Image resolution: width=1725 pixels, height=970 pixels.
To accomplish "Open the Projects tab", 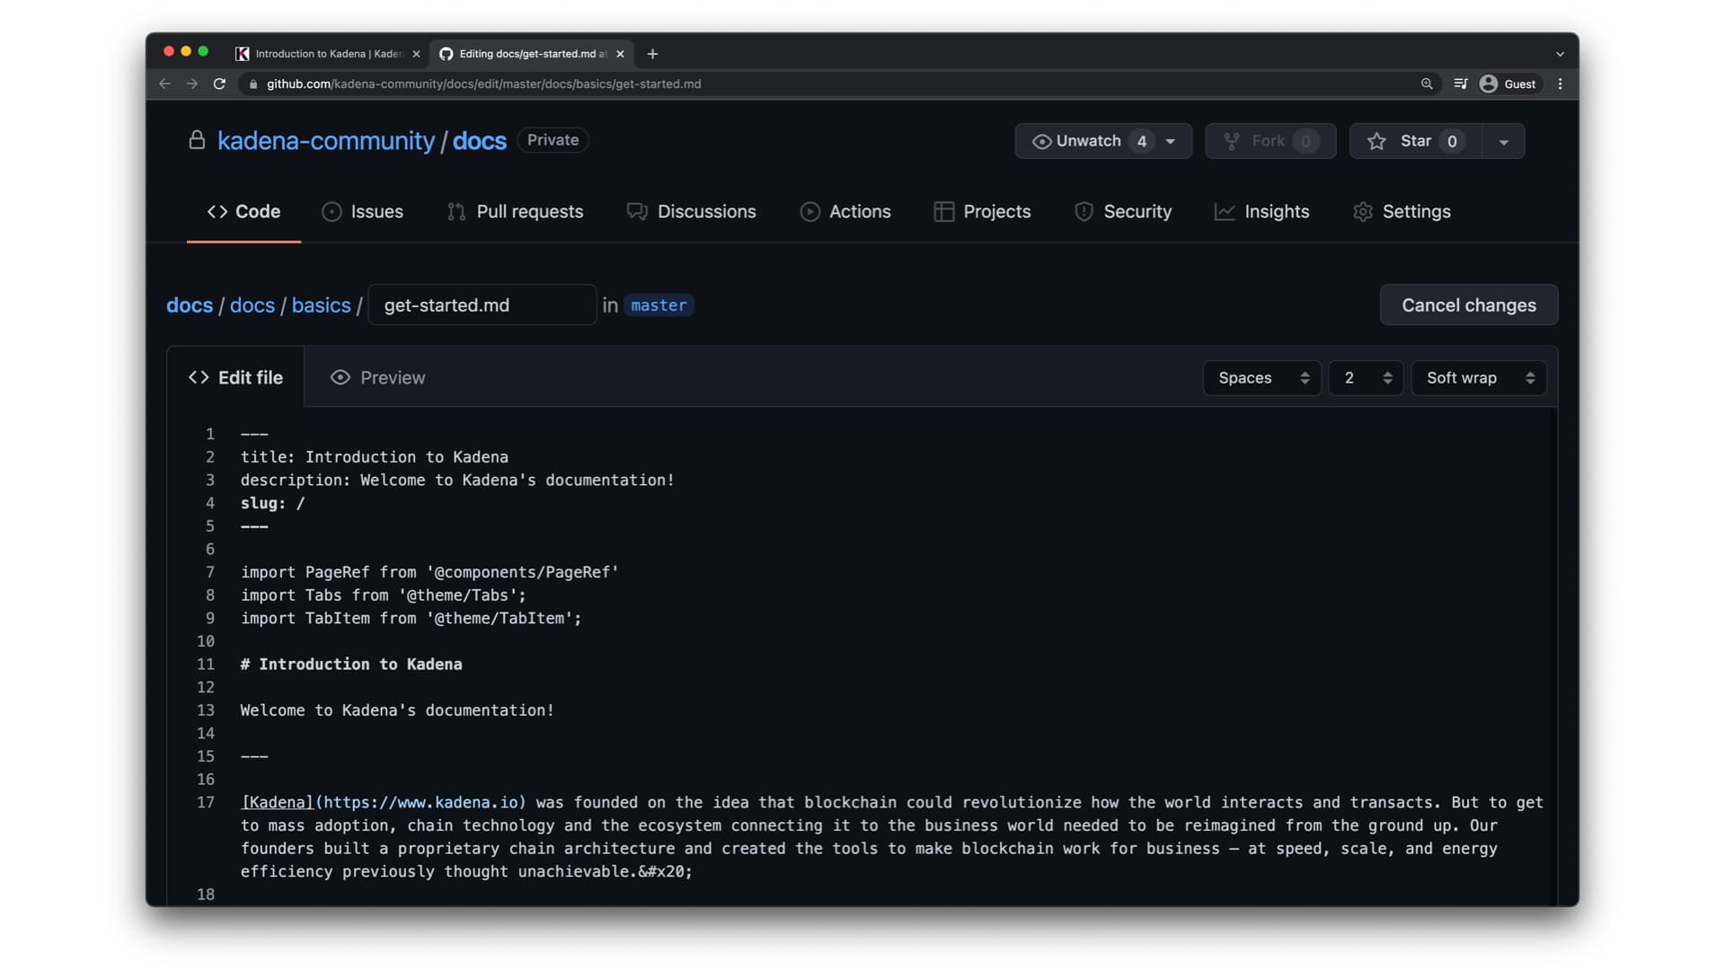I will tap(983, 211).
